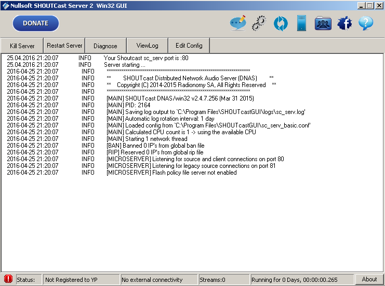
Task: Open the gears settings icon
Action: pos(259,23)
